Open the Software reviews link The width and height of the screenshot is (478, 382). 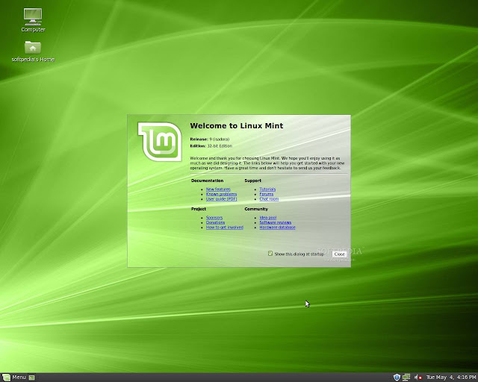click(x=276, y=222)
